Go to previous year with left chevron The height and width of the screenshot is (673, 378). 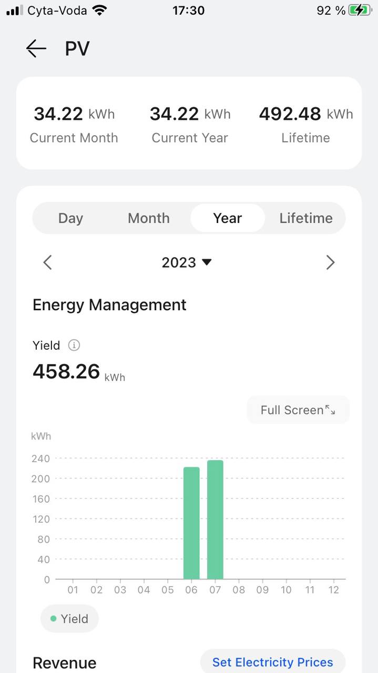pyautogui.click(x=48, y=262)
